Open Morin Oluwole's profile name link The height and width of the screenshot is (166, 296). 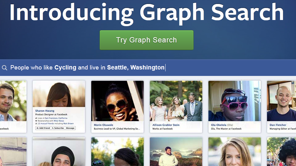[x=104, y=125]
